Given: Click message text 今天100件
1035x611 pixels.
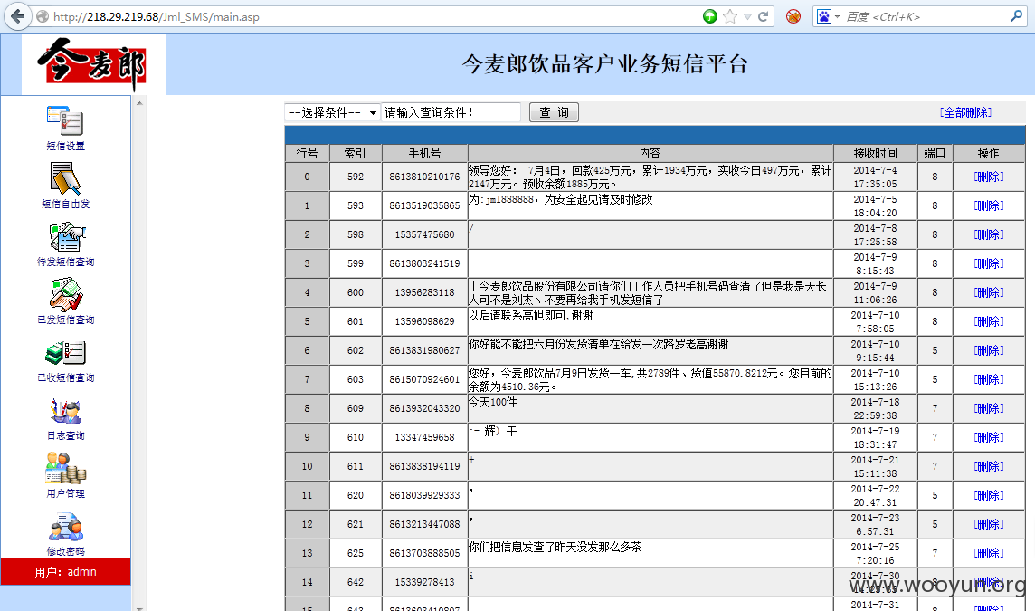Looking at the screenshot, I should coord(492,402).
